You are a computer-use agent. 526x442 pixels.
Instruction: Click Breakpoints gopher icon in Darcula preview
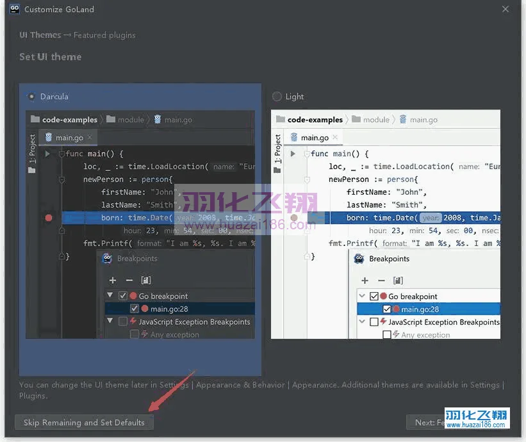(107, 259)
